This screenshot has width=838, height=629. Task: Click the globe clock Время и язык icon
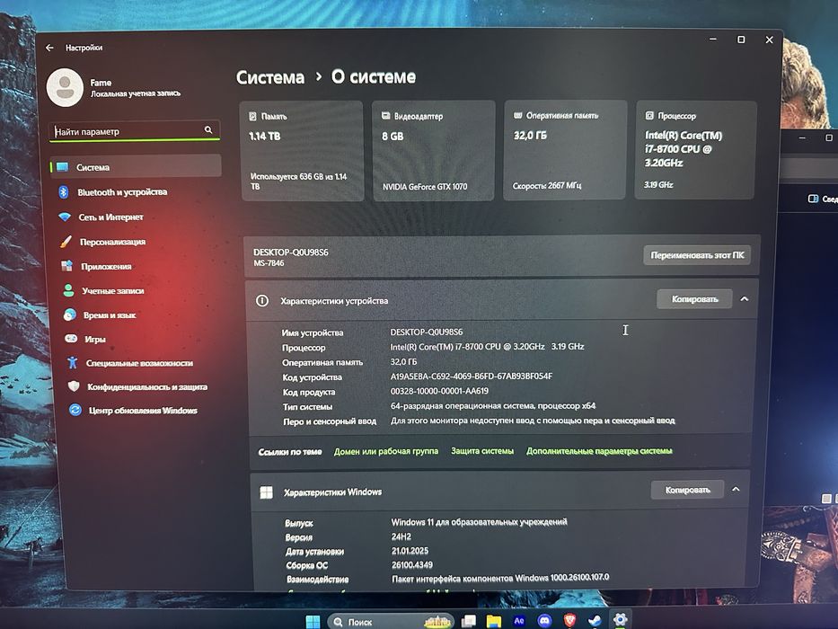pyautogui.click(x=69, y=315)
